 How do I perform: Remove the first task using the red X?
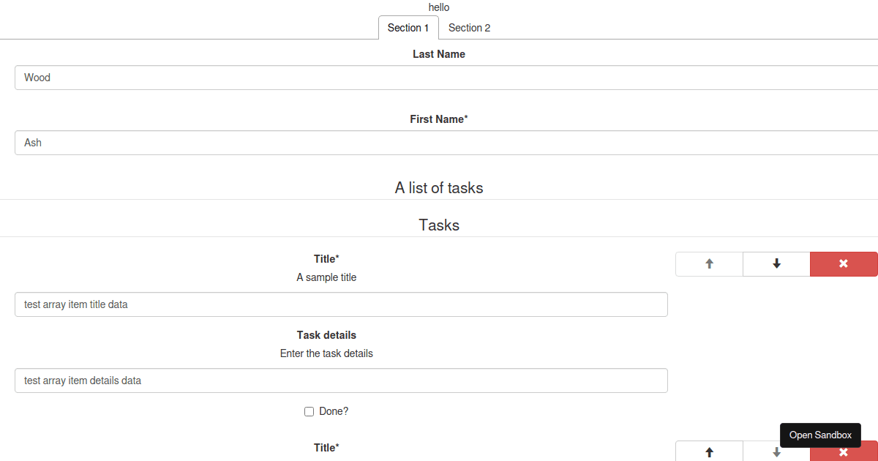coord(843,263)
